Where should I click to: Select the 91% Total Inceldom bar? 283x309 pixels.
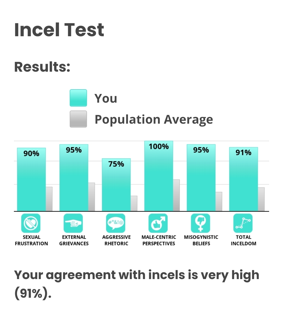[243, 179]
